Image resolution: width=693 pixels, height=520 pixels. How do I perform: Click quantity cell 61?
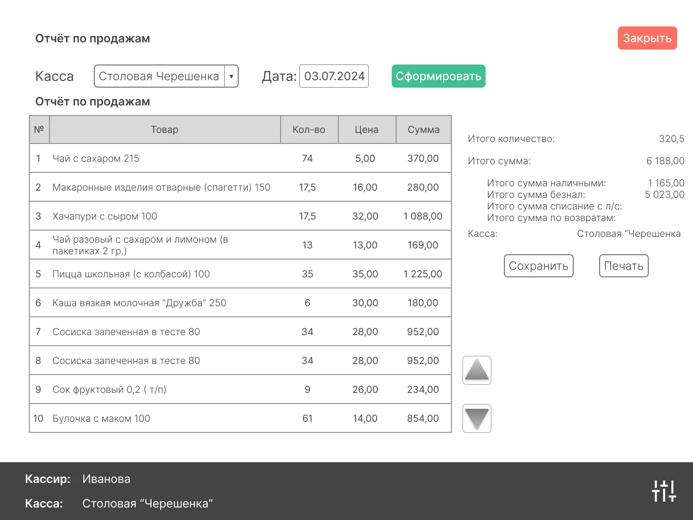coord(308,418)
